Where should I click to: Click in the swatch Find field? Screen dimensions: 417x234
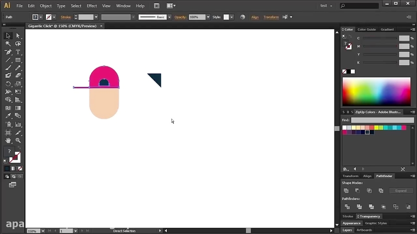(x=382, y=120)
